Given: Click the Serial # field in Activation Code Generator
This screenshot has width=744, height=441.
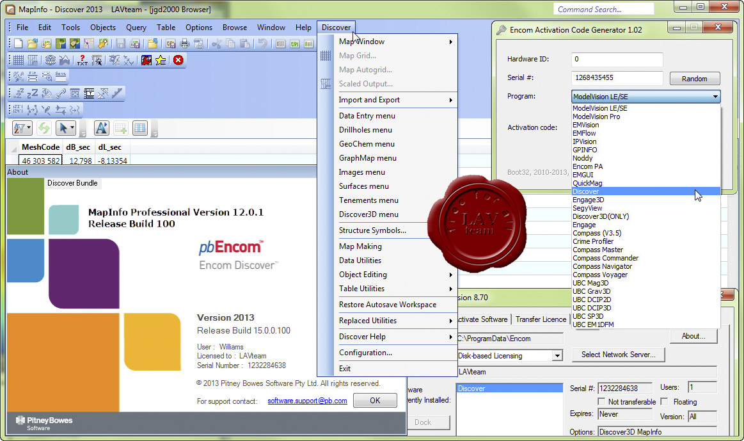Looking at the screenshot, I should (617, 78).
